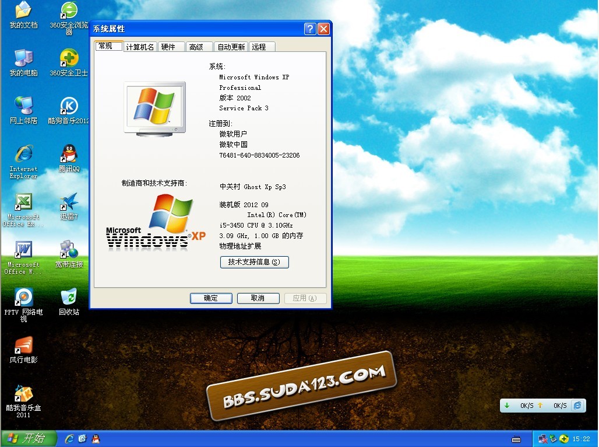Click the '制造商和技术支持商:' label

point(154,183)
